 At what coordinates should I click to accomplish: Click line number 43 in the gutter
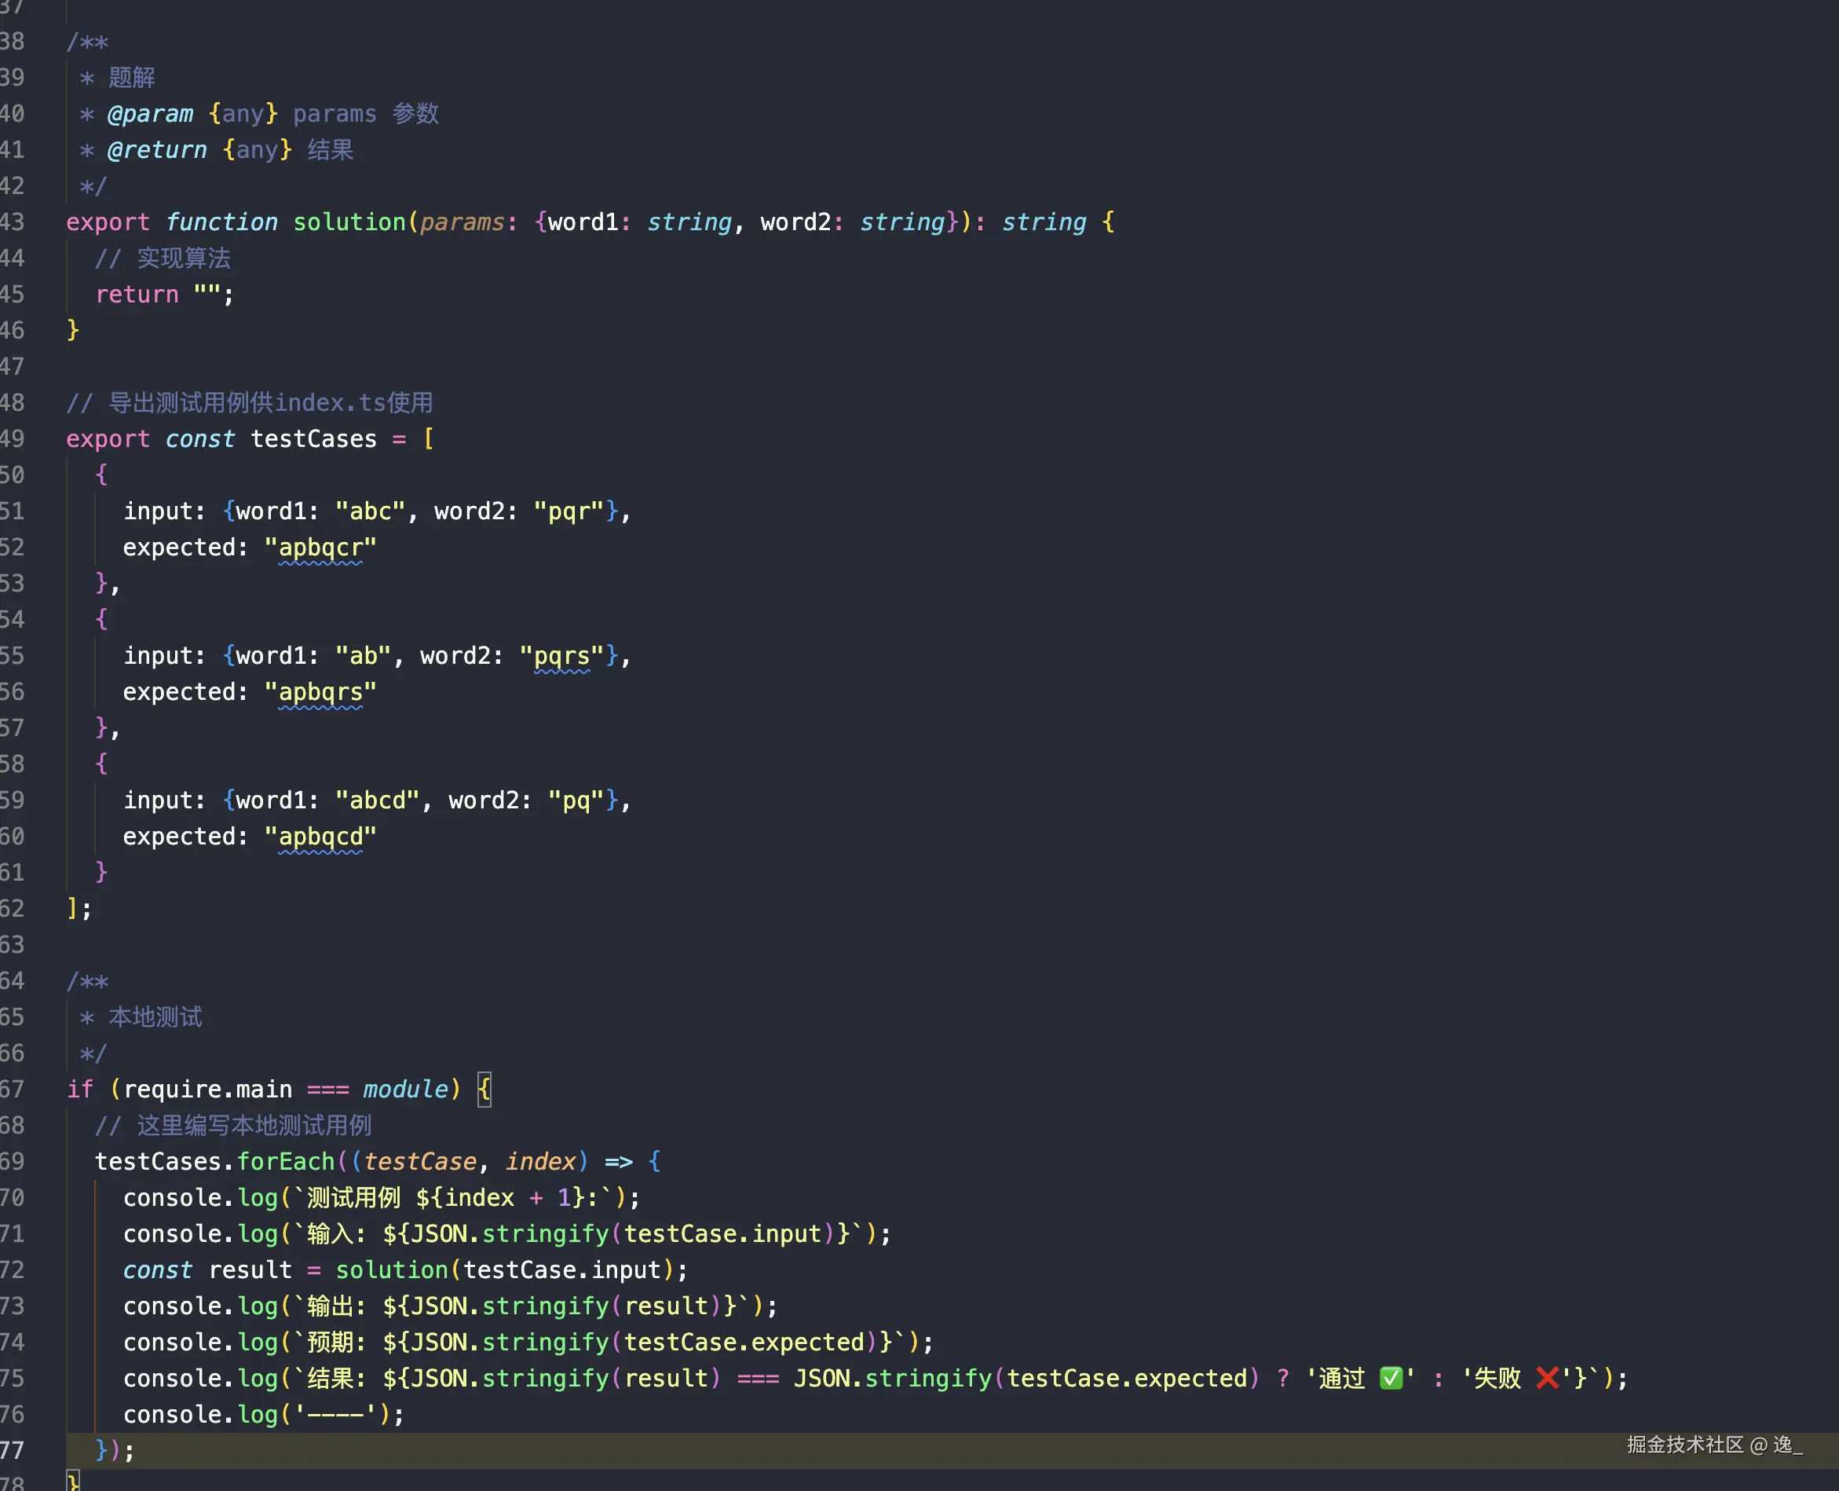point(13,222)
